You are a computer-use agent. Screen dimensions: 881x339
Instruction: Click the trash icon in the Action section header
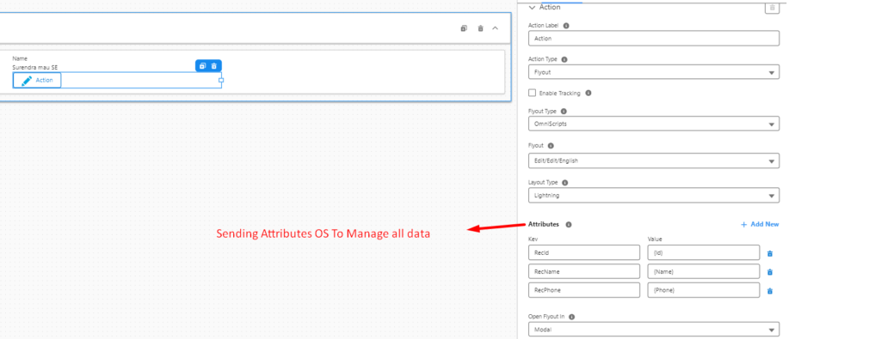[772, 7]
